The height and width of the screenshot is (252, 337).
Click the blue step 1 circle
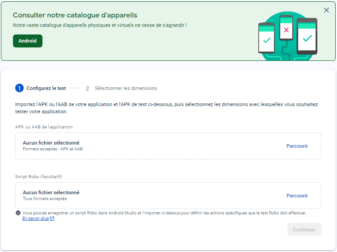(x=19, y=88)
